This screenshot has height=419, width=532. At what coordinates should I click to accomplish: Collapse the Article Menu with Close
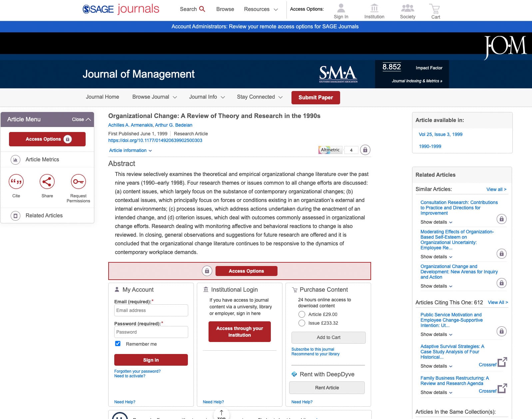[x=81, y=119]
